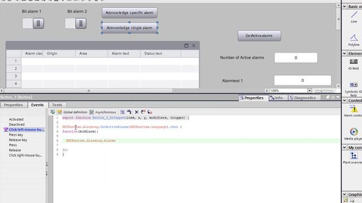Select the Press event
This screenshot has height=203, width=362.
point(12,145)
